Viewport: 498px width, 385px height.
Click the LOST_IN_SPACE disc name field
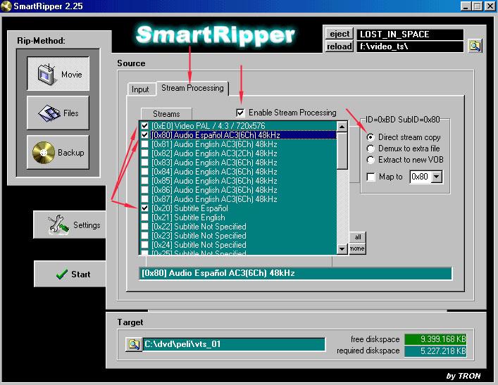click(410, 34)
